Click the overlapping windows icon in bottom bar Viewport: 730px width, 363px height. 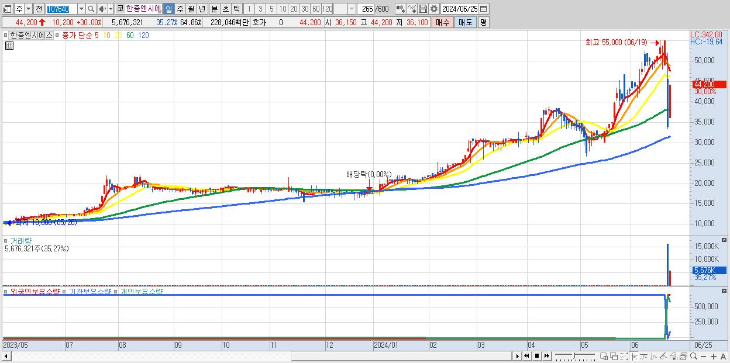[x=614, y=356]
